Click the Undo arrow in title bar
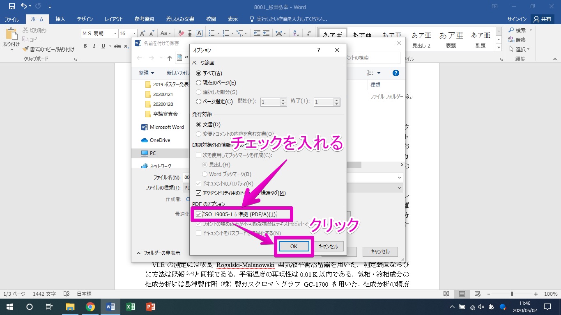Viewport: 561px width, 315px height. [x=23, y=6]
